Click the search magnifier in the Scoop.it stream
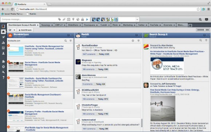 pyautogui.click(x=200, y=40)
